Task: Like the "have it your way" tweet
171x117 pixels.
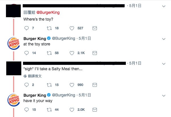Action: pos(72,110)
